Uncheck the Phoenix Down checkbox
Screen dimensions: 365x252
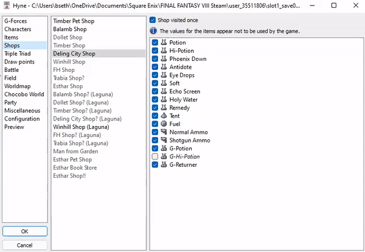tap(155, 58)
